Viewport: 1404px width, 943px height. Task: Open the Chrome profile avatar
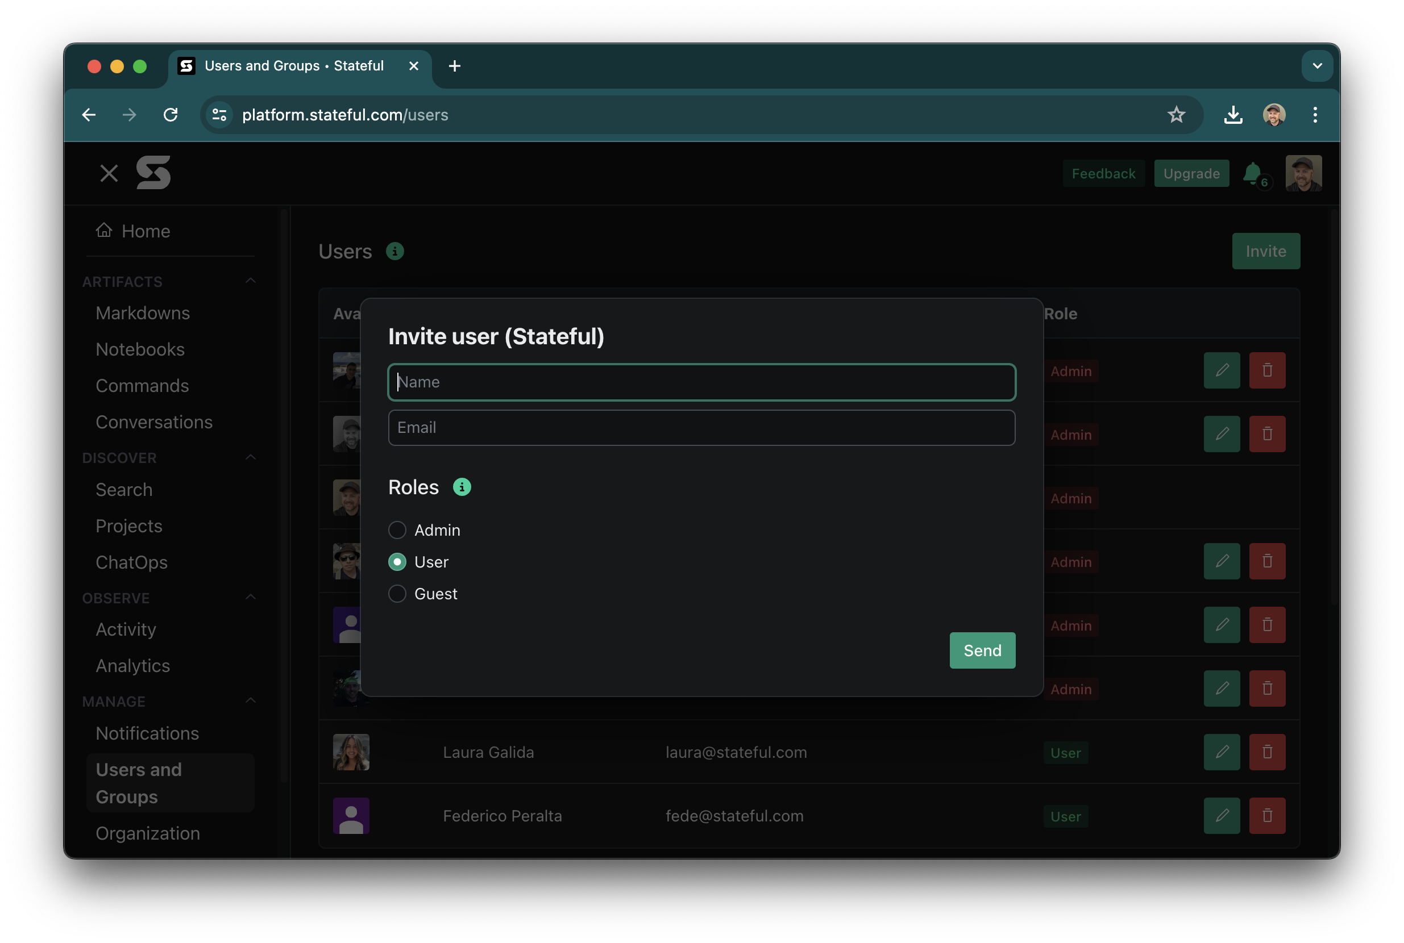pyautogui.click(x=1274, y=115)
